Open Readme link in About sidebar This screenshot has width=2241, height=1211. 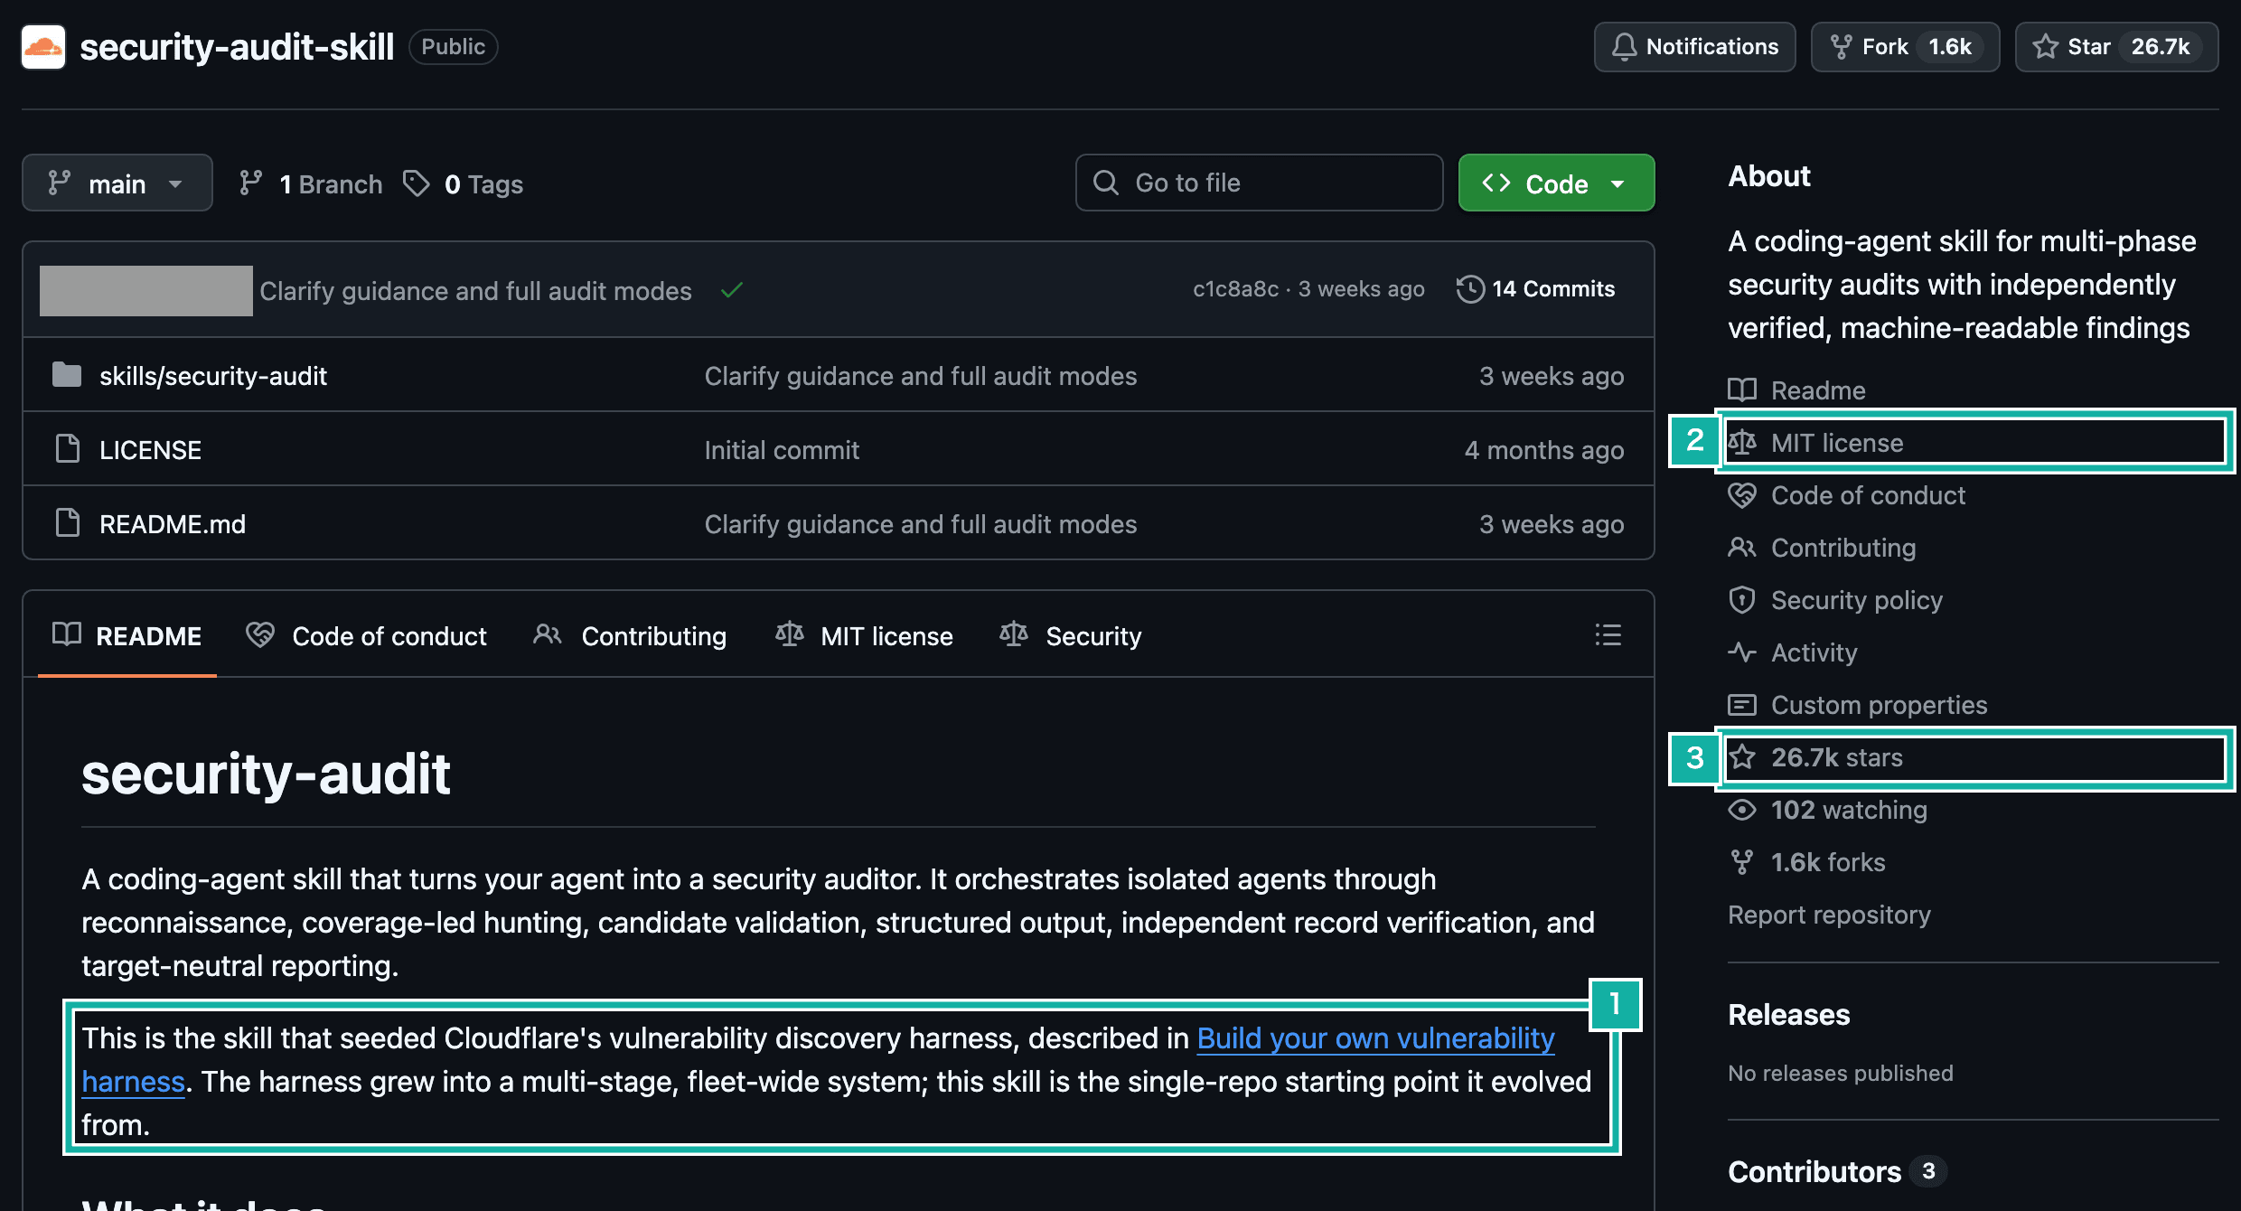point(1796,390)
